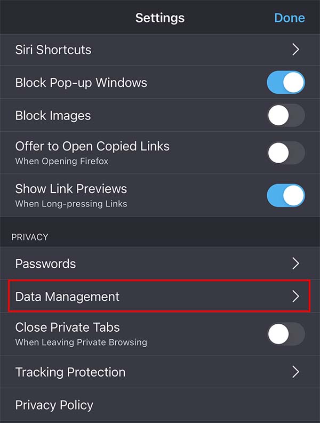Open the Siri Shortcuts chevron arrow
The height and width of the screenshot is (423, 320).
tap(296, 50)
